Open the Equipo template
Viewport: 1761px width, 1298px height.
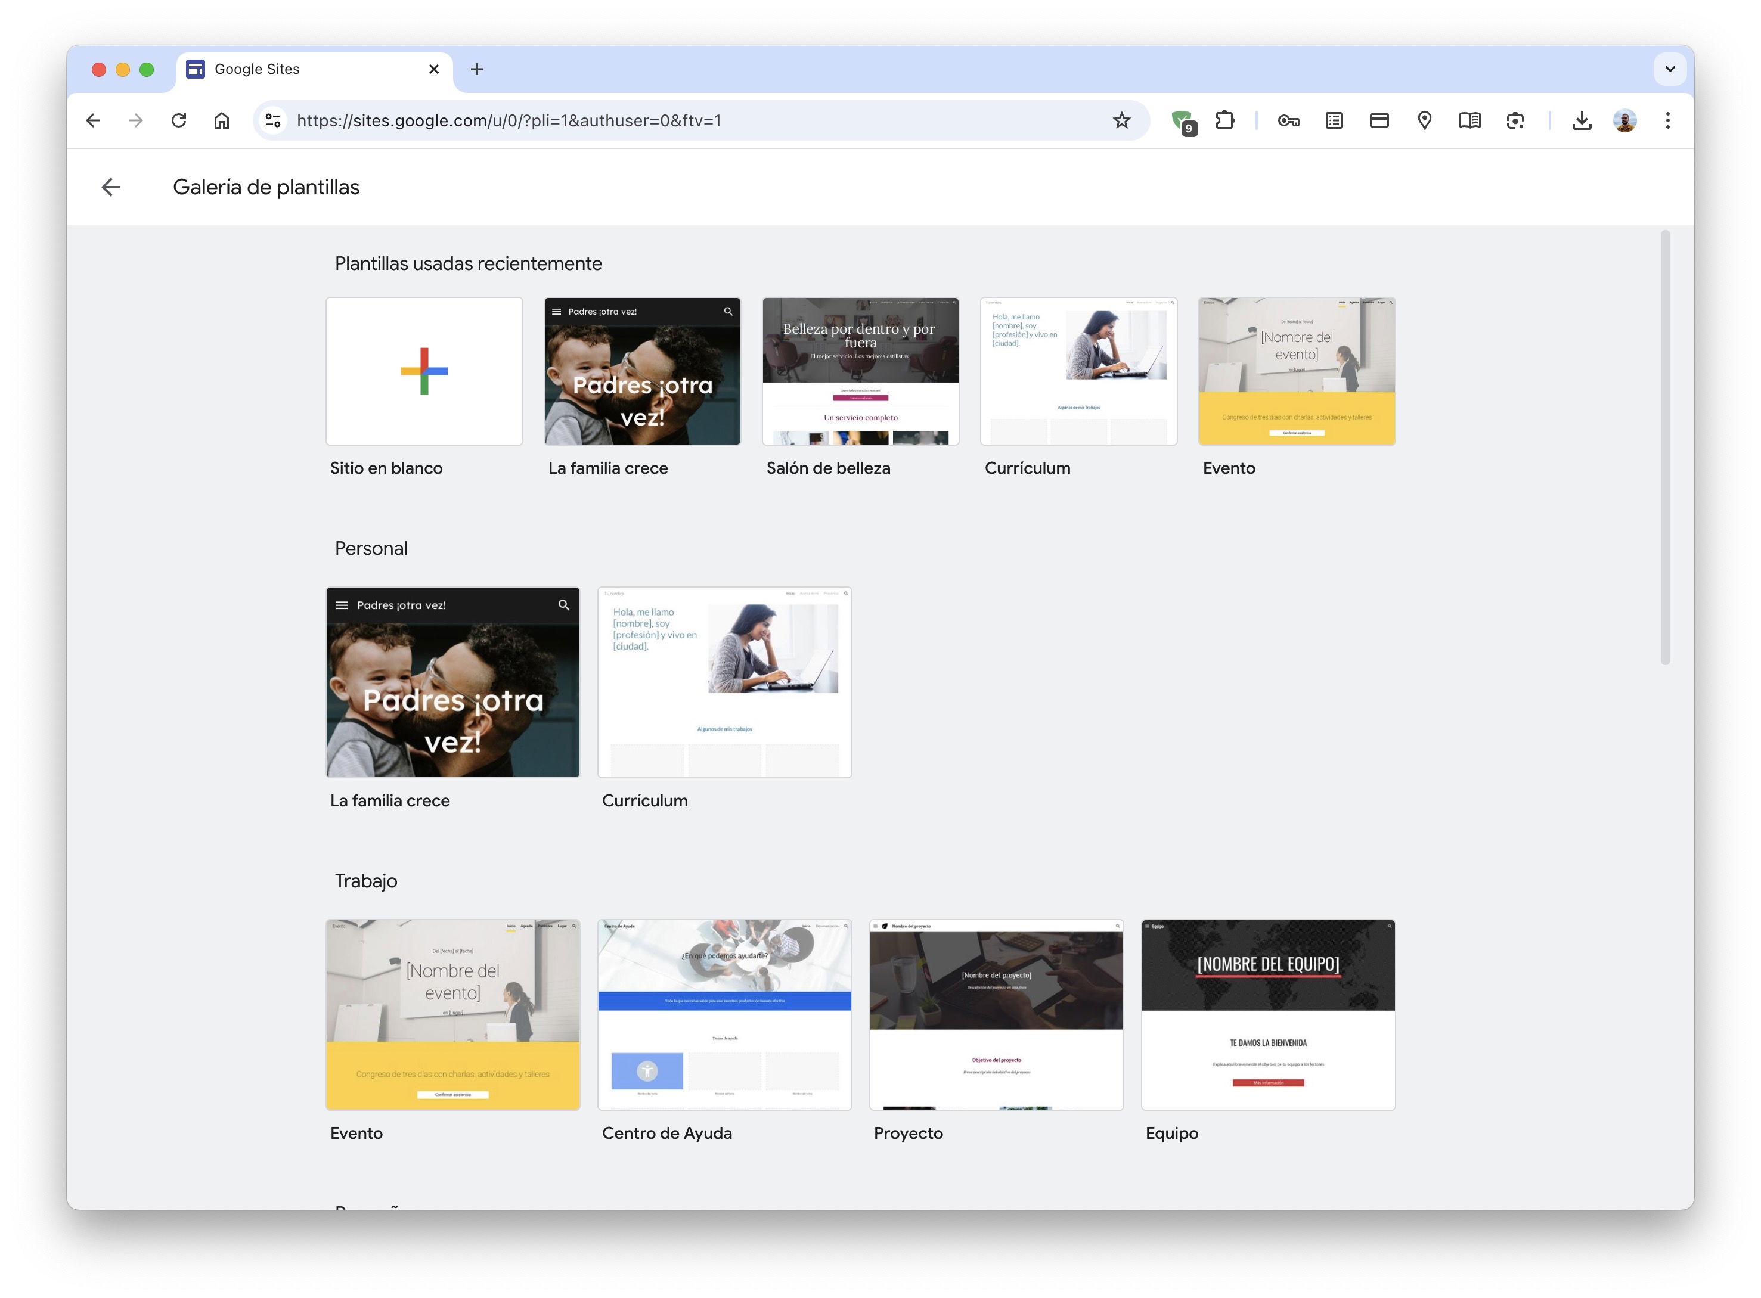coord(1269,1014)
